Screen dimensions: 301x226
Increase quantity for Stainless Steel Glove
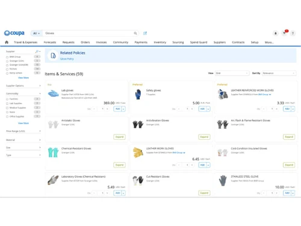pyautogui.click(x=277, y=193)
